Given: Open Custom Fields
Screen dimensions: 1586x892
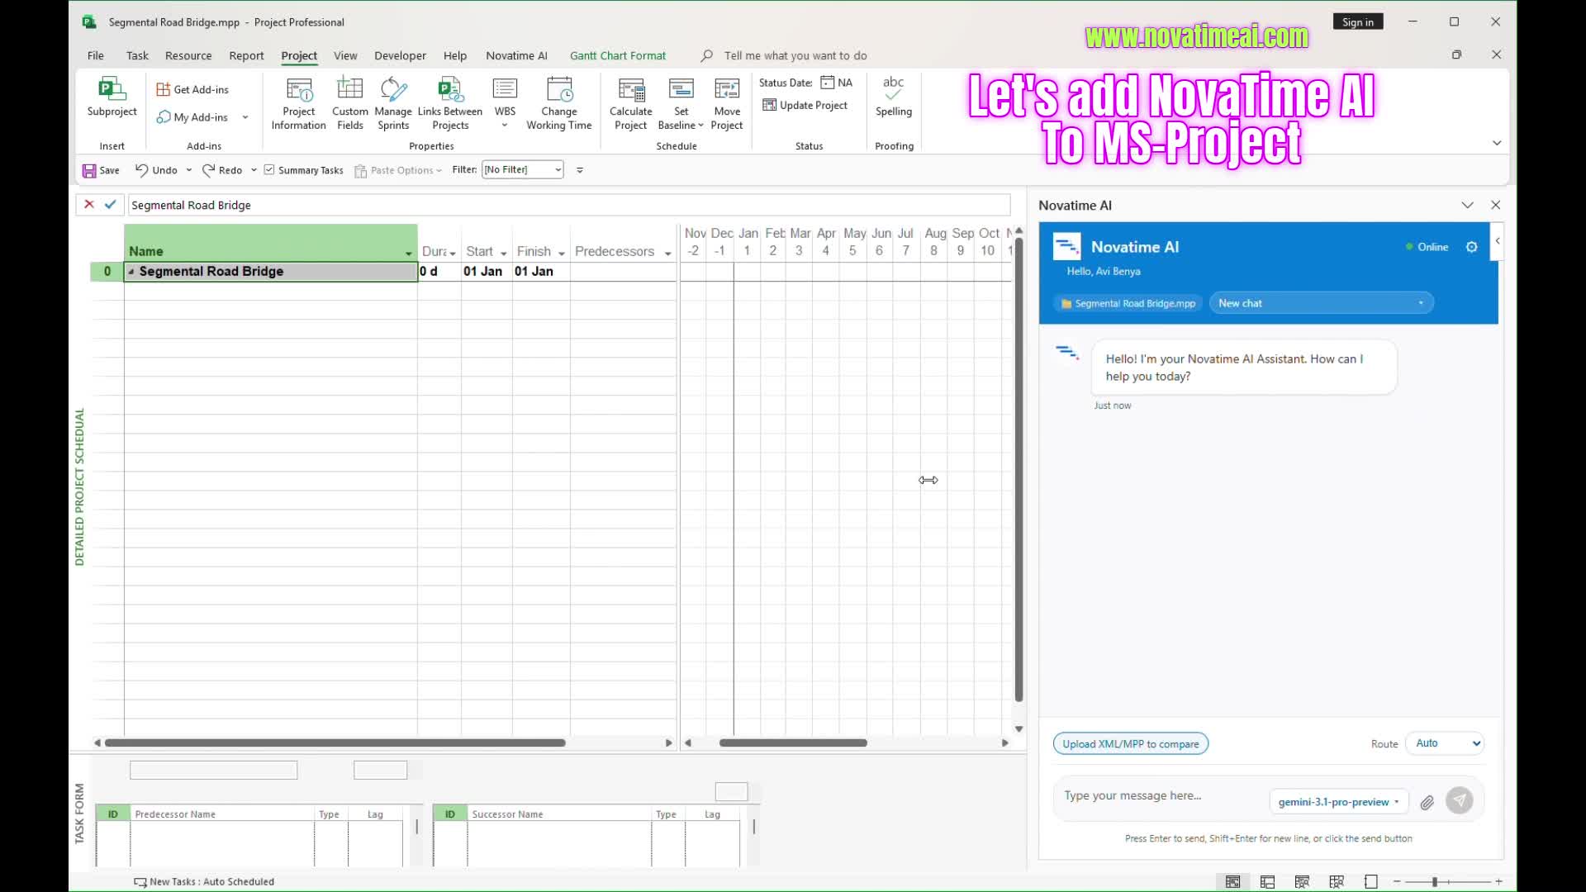Looking at the screenshot, I should [x=350, y=103].
